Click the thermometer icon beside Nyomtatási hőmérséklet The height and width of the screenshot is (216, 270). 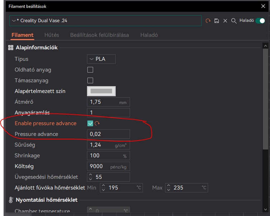(x=11, y=200)
